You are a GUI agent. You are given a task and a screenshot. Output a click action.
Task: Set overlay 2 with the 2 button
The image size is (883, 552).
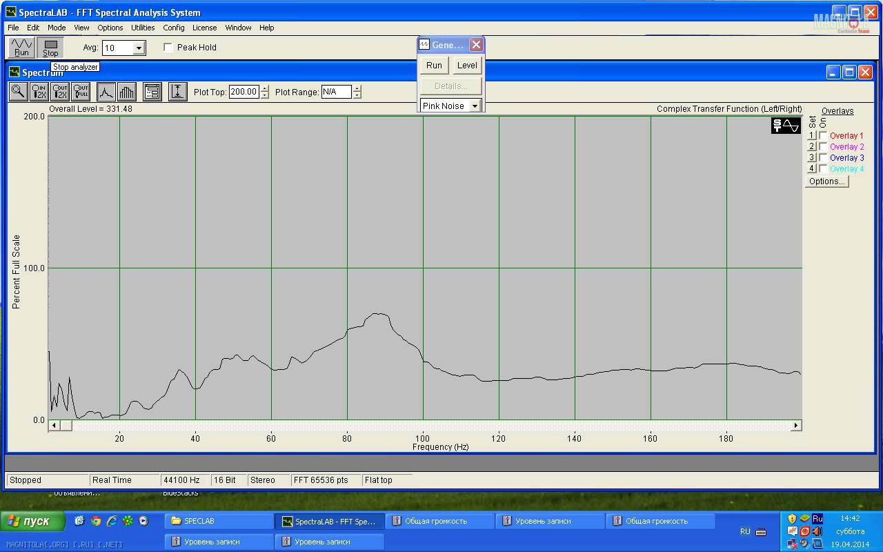tap(812, 147)
